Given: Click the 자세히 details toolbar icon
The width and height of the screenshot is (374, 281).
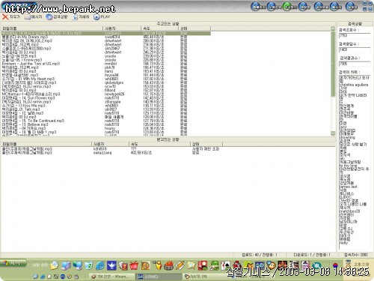Looking at the screenshot, I should 75,16.
